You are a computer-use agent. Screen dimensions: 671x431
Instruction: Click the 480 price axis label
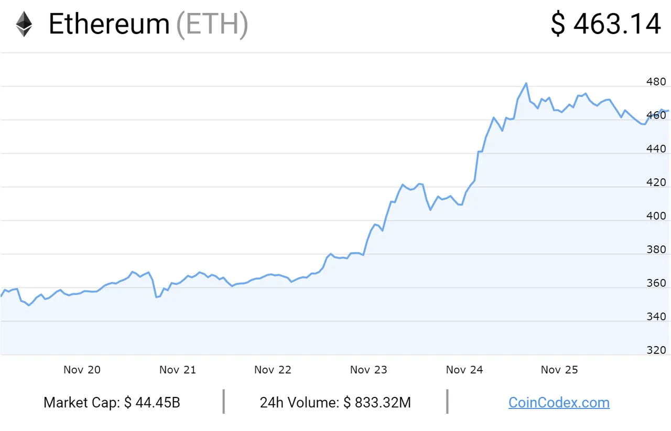[656, 82]
